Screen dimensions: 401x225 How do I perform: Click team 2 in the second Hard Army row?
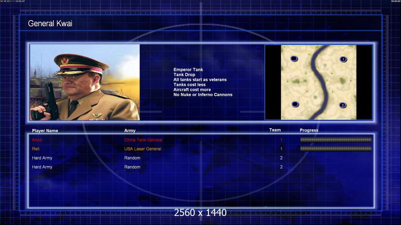[x=281, y=167]
